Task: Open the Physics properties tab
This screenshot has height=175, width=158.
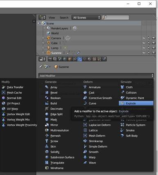Action: (x=104, y=59)
